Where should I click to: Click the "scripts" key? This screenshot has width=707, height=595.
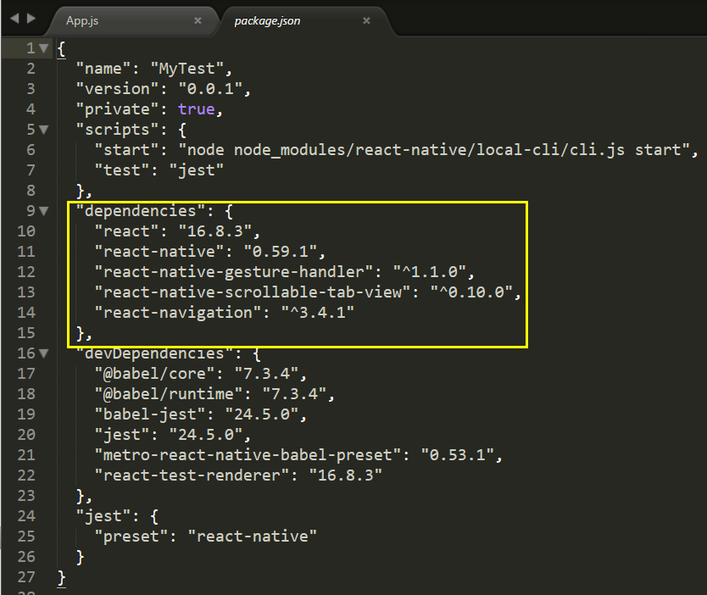tap(117, 130)
